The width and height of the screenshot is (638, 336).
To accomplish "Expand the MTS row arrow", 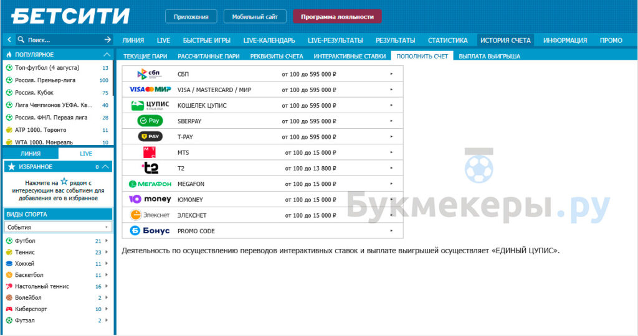I will [x=391, y=152].
